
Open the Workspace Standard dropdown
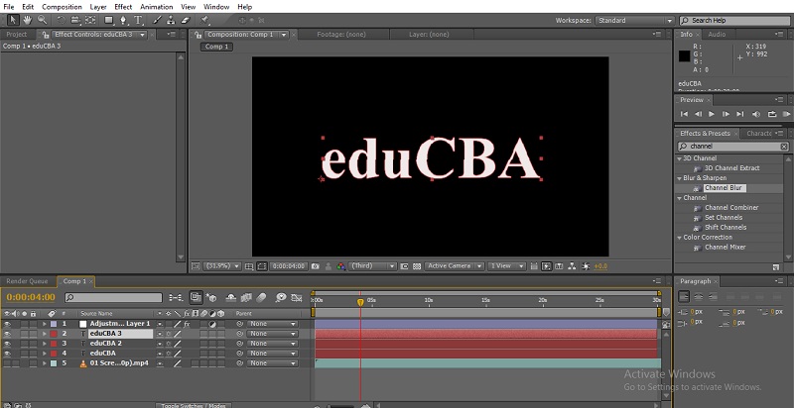click(x=634, y=20)
